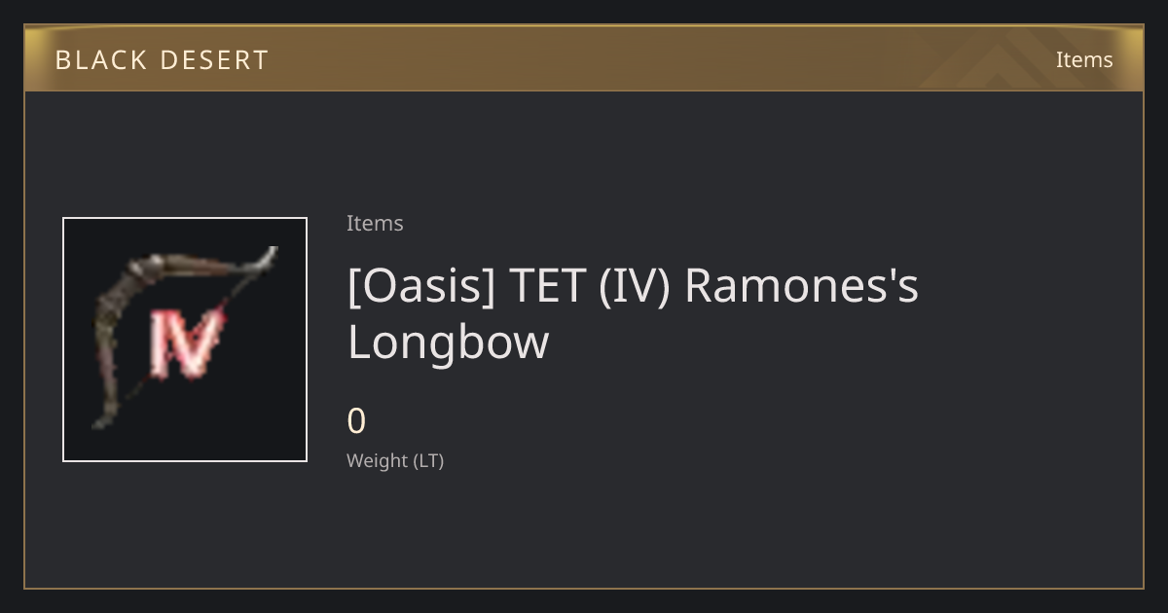Click the lower tip of the longbow image

100,421
